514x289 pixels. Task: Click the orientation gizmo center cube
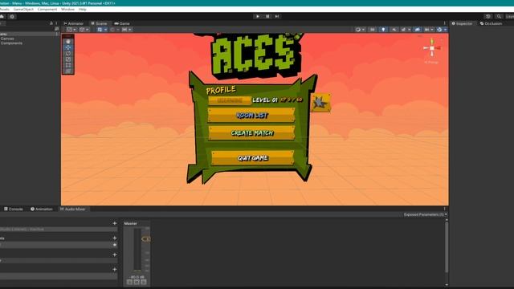[x=432, y=48]
